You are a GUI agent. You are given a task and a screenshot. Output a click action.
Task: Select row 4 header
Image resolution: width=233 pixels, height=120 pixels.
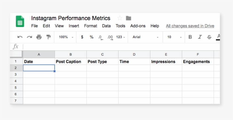coord(16,81)
